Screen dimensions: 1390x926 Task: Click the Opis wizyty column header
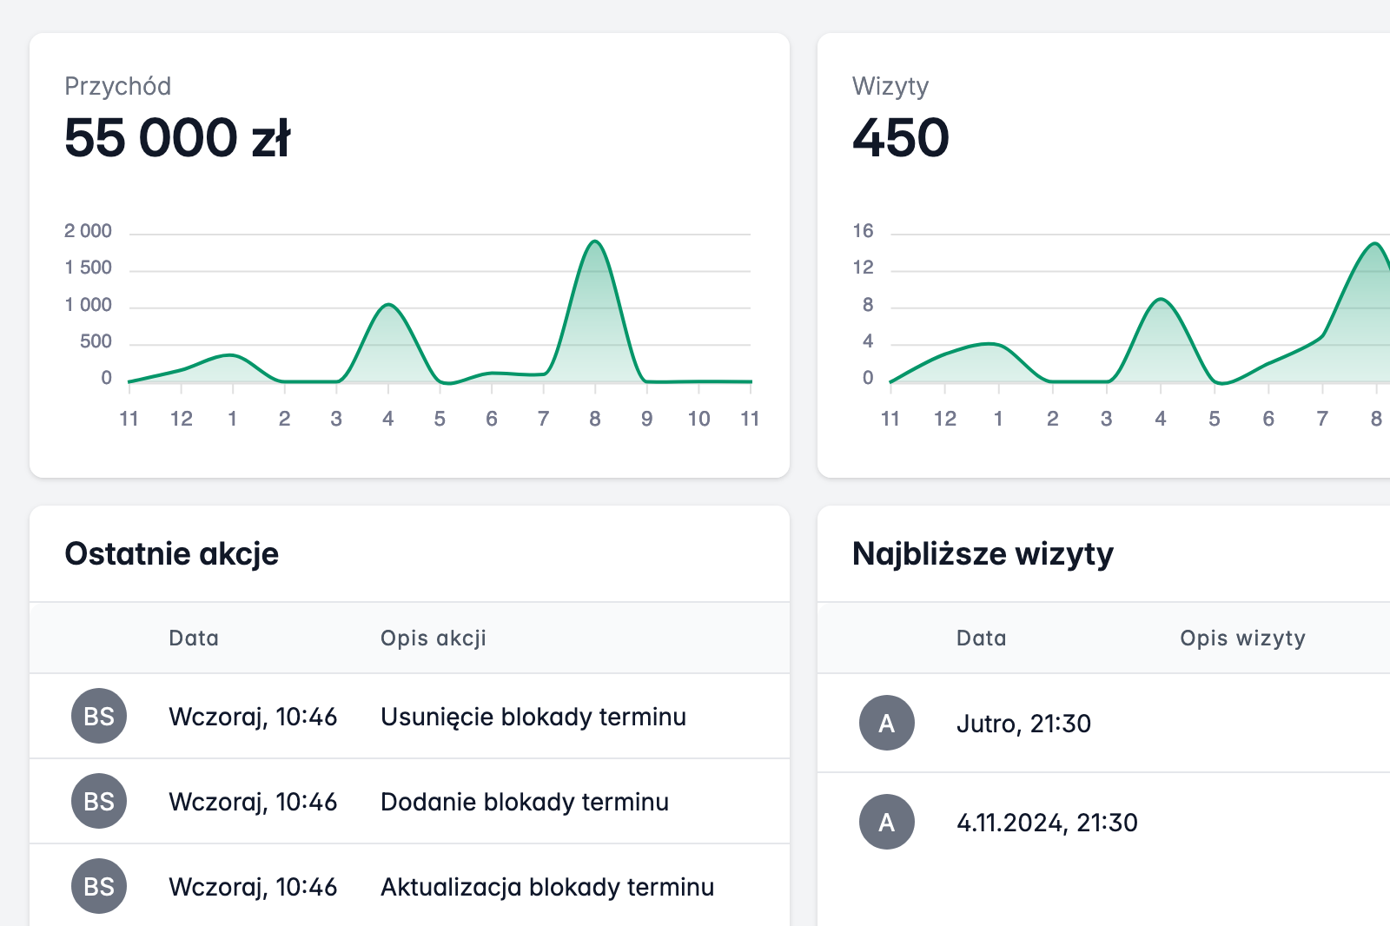pos(1242,638)
